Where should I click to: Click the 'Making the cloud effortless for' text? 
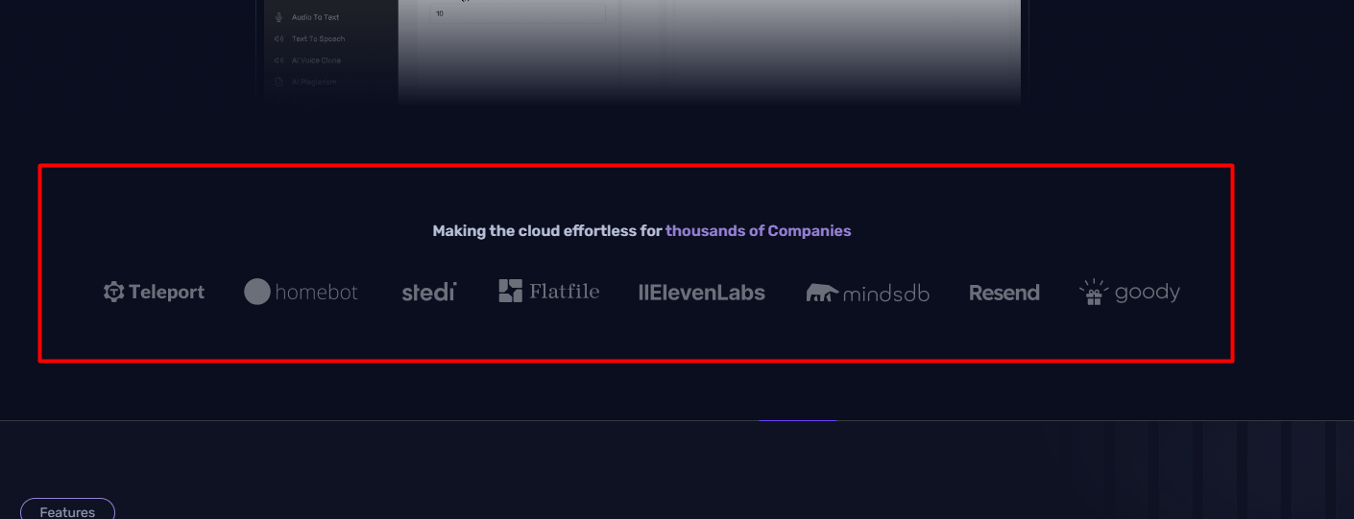point(547,230)
